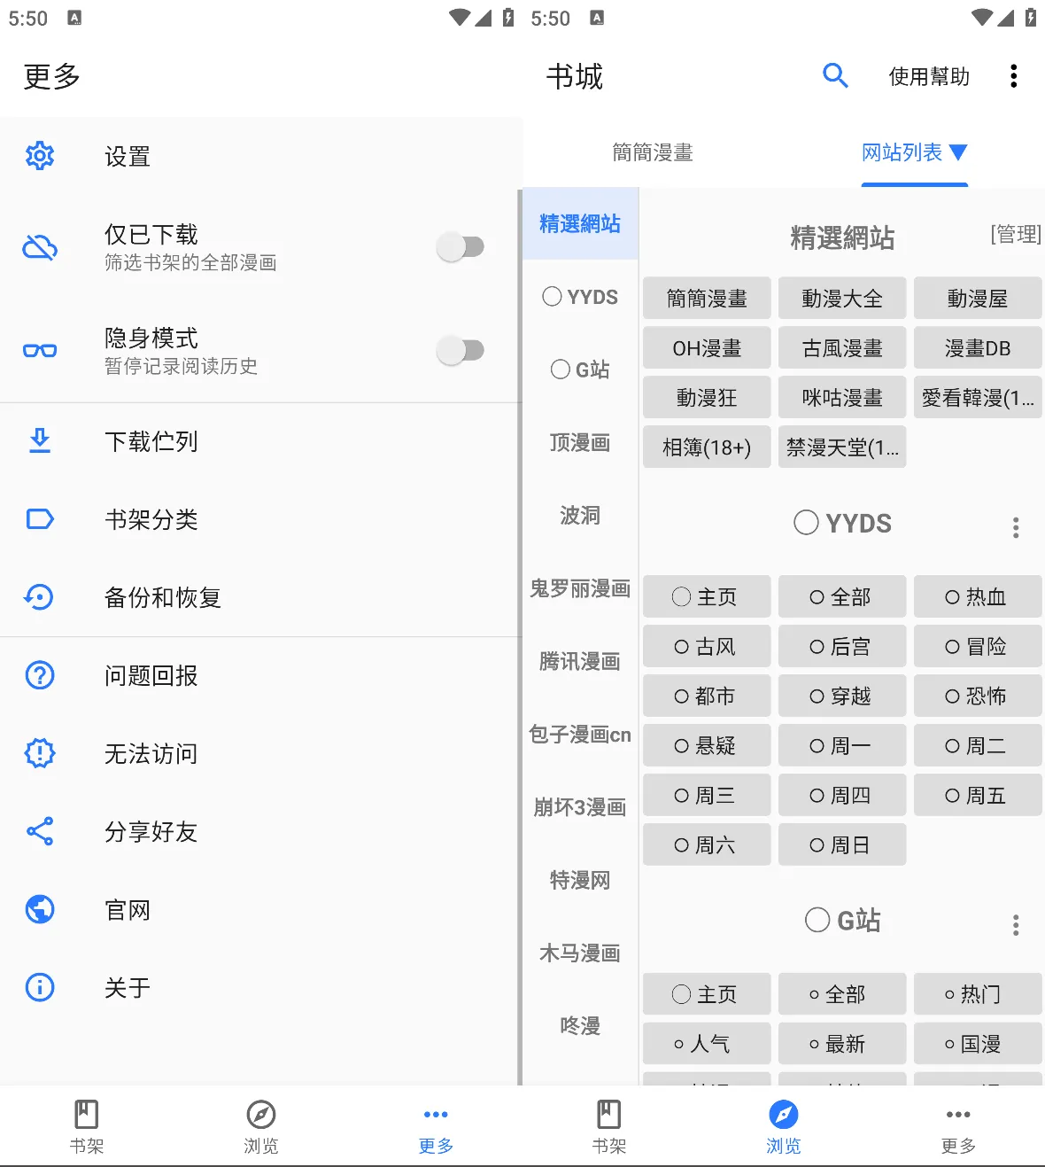Select 腾讯漫画 in the sidebar list

pos(578,660)
